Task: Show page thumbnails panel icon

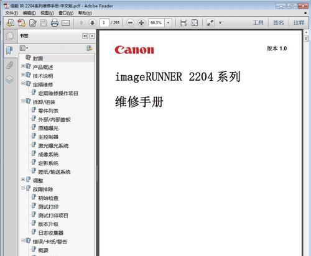Action: point(9,36)
